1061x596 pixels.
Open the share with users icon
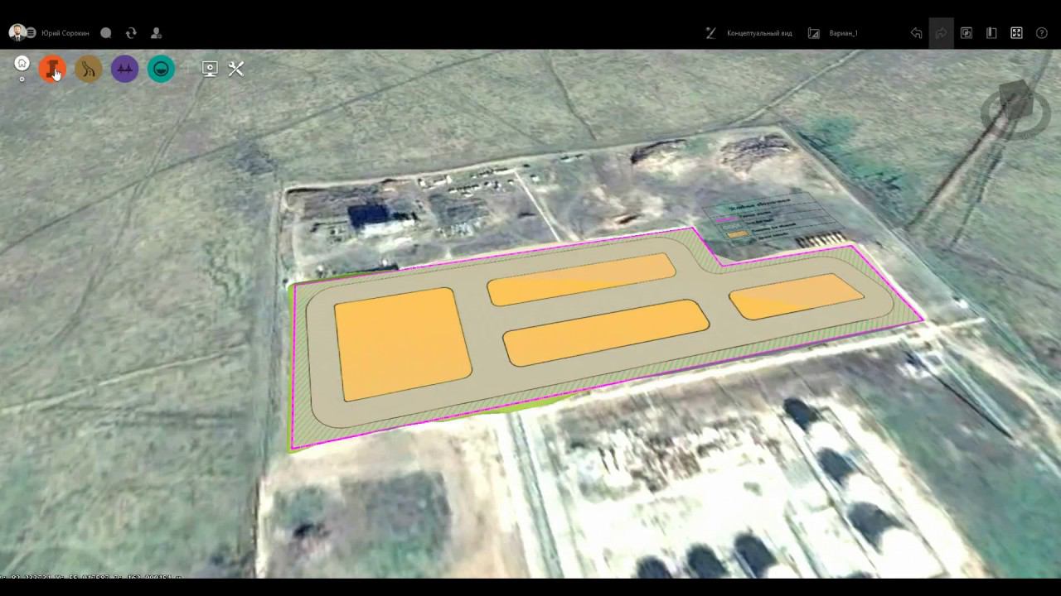tap(156, 33)
